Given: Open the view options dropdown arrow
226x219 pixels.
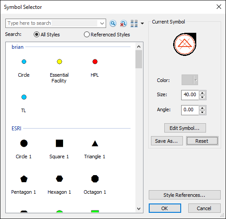Looking at the screenshot, I should [142, 23].
